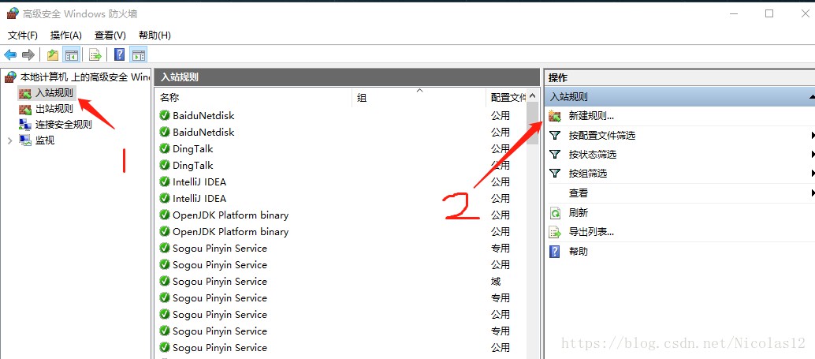
Task: Expand the 监视 node chevron
Action: point(10,140)
